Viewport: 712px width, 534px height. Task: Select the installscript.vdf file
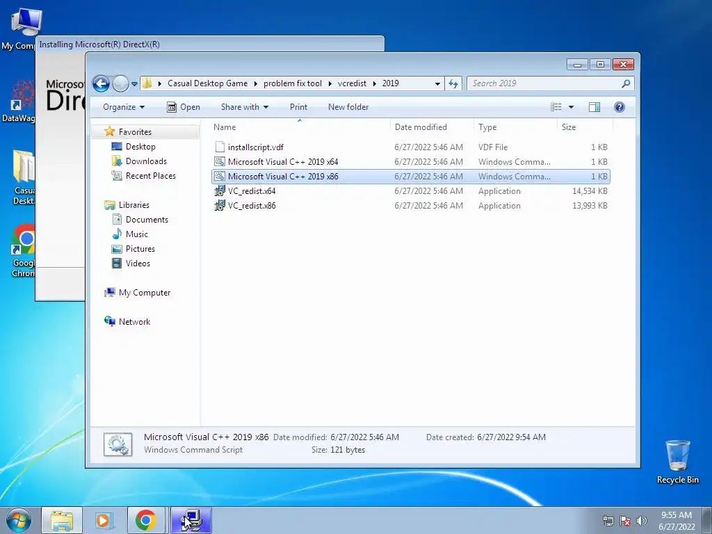[410, 147]
